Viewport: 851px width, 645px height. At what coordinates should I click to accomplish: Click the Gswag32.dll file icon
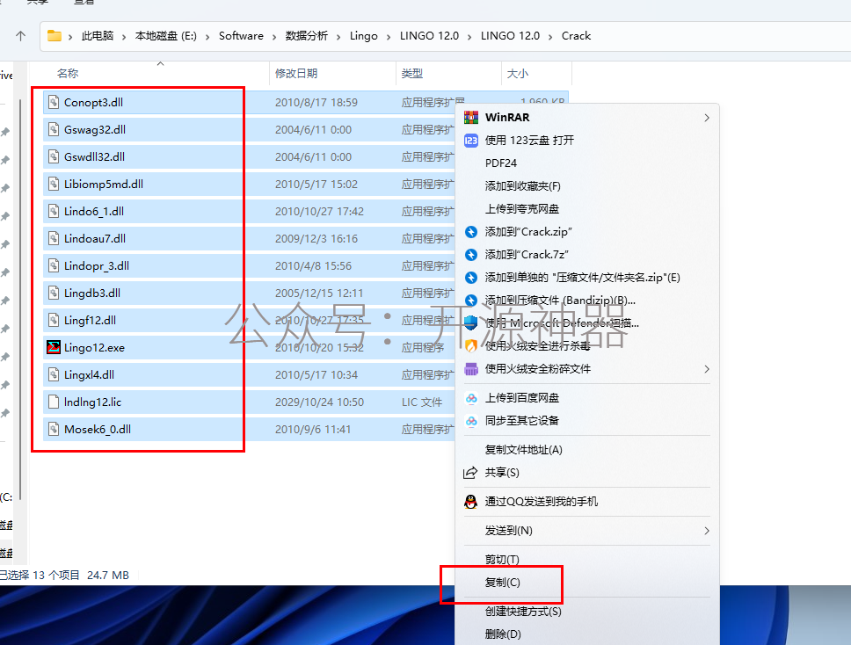(53, 129)
